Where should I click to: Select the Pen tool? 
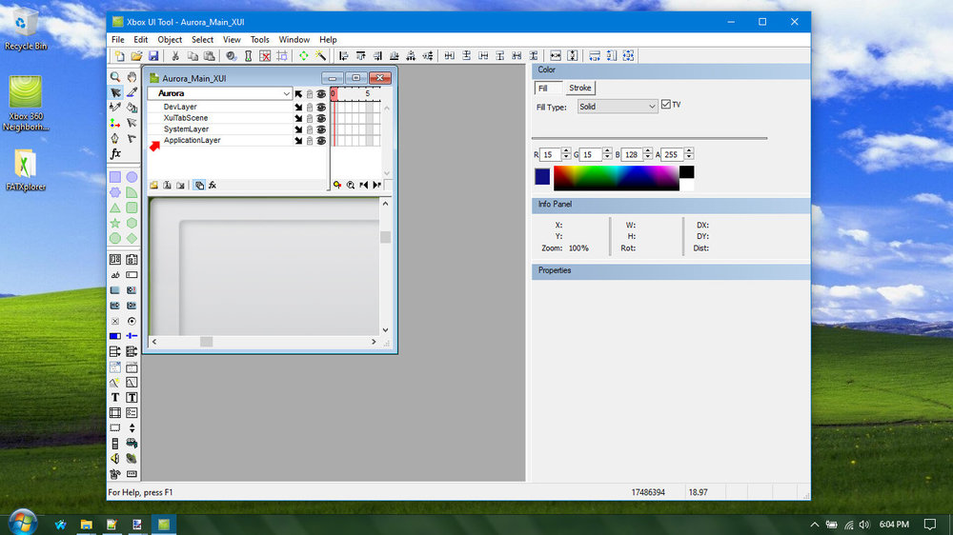[115, 138]
